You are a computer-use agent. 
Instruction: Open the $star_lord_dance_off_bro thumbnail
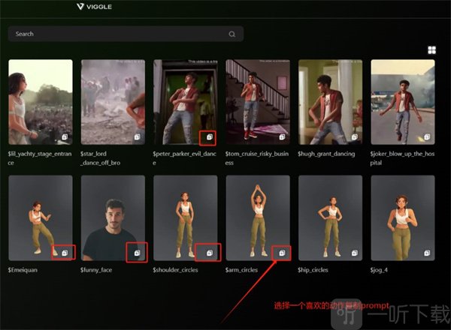[113, 102]
